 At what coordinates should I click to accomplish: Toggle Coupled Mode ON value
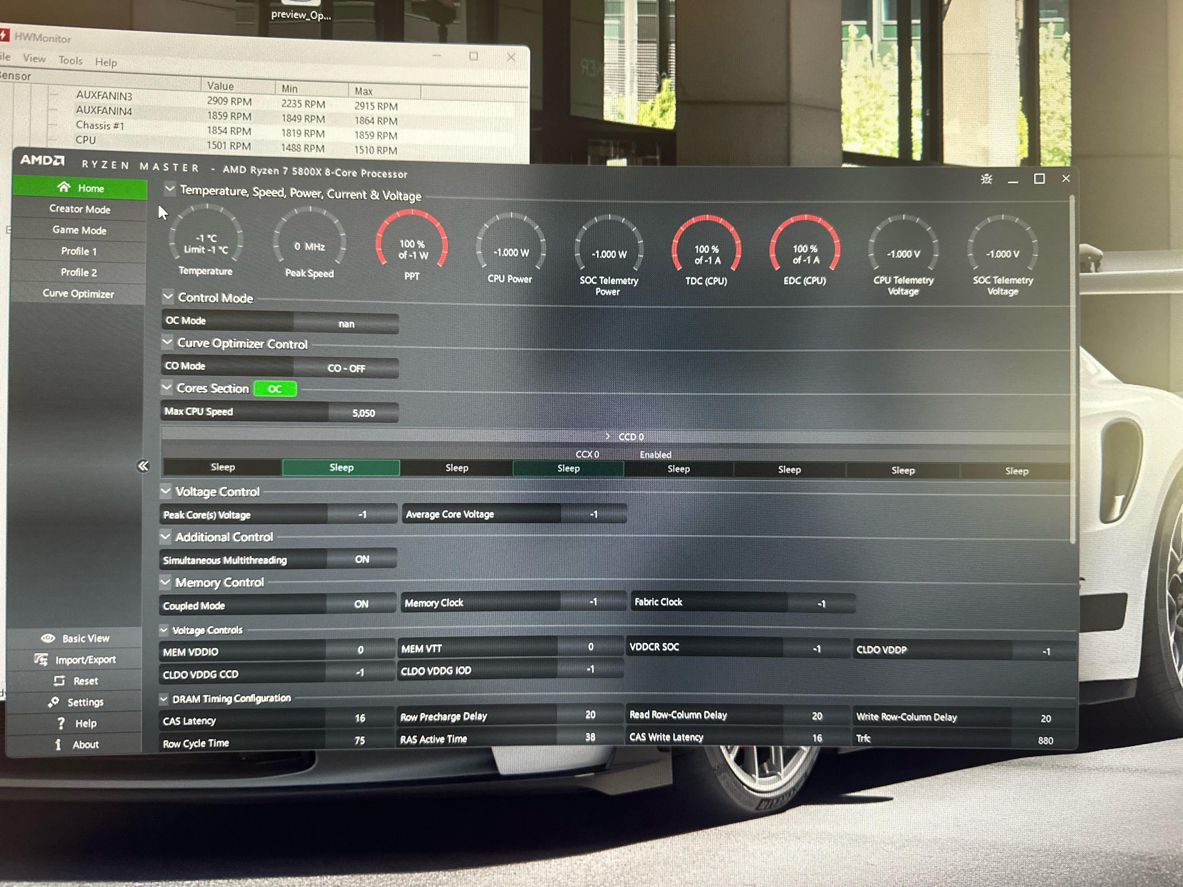click(x=361, y=604)
